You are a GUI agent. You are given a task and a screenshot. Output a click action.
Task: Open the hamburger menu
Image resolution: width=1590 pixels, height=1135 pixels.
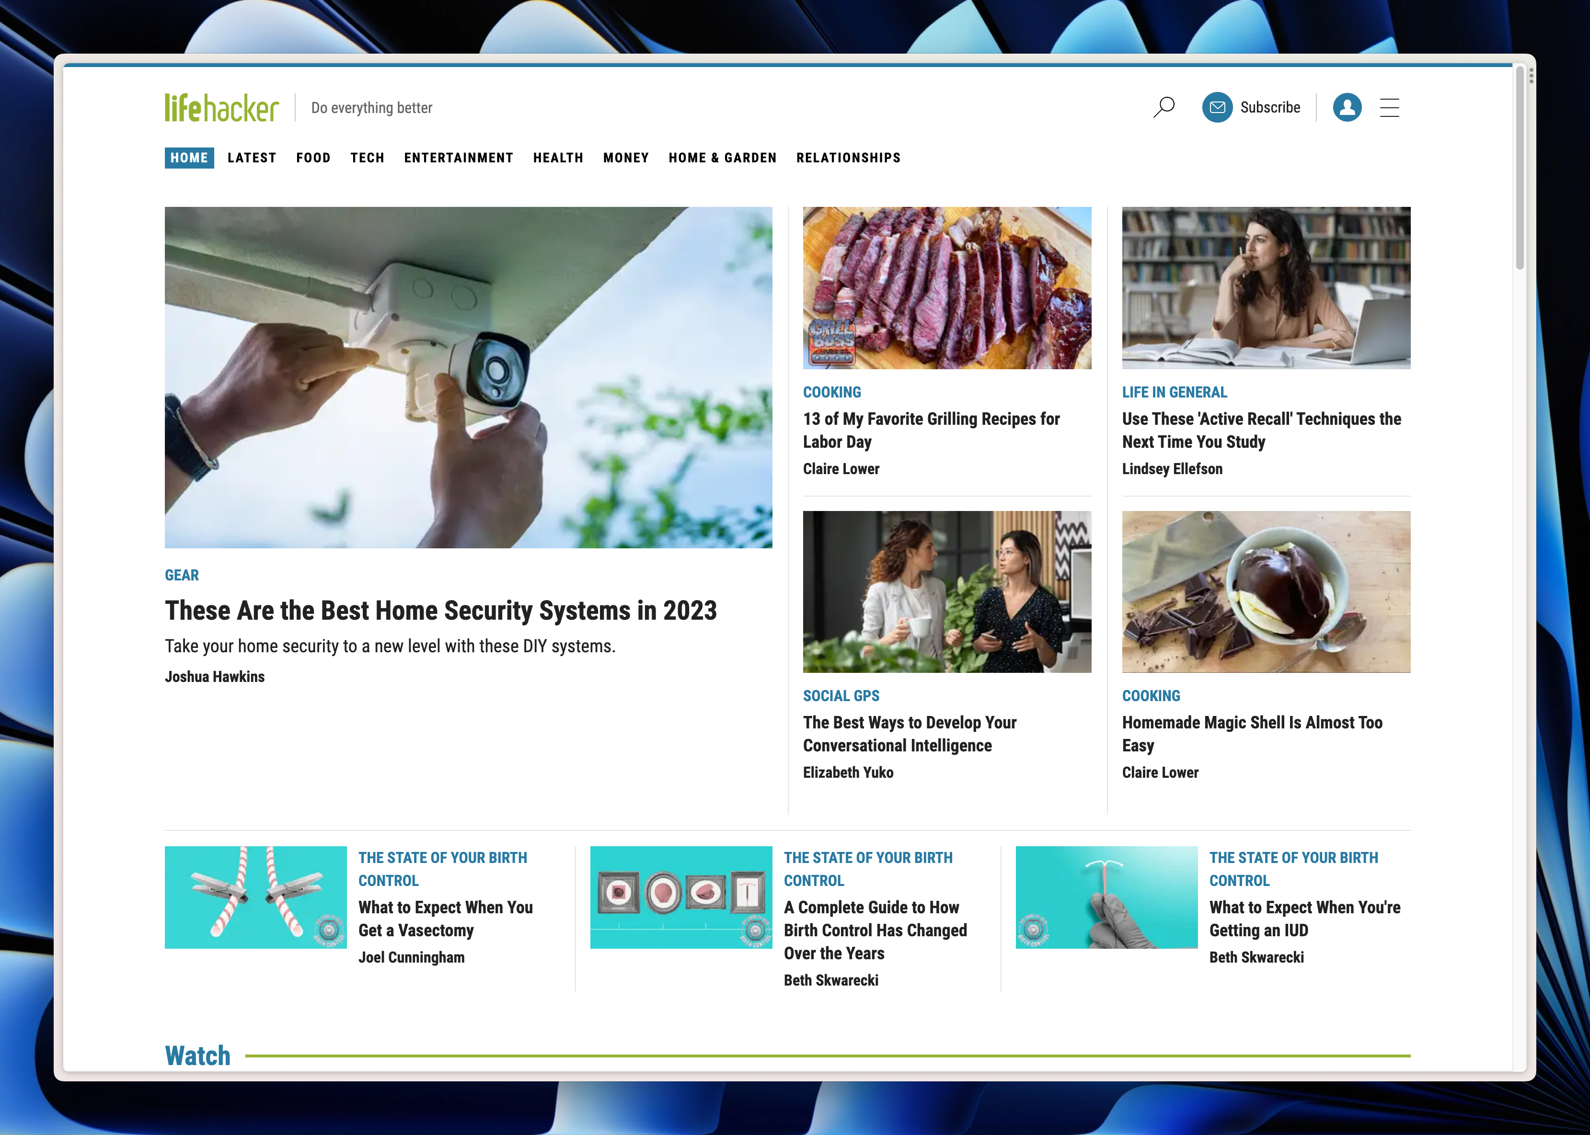(1389, 108)
